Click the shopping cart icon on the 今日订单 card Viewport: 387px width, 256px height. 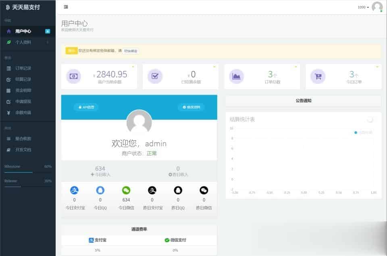pos(318,76)
